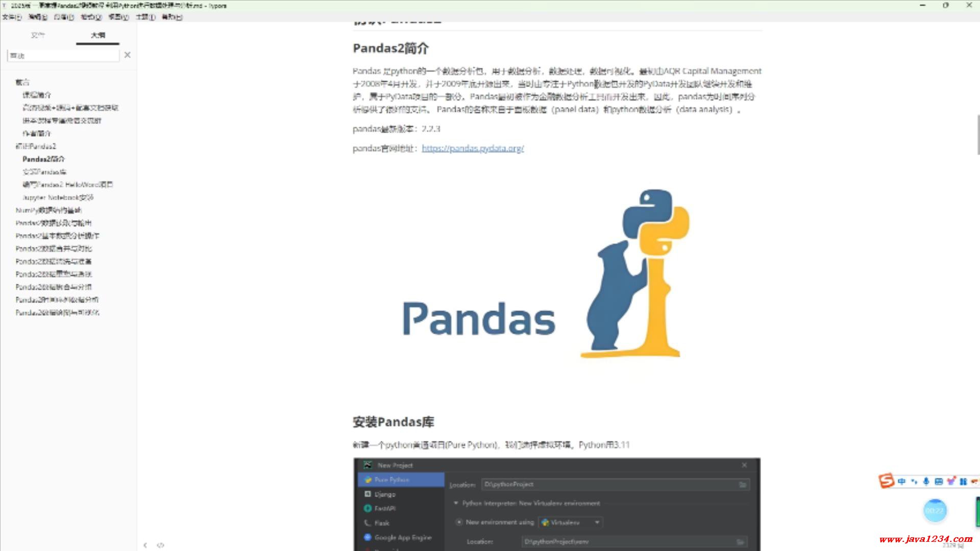
Task: Open HelloWorld项目 section in outline
Action: (x=68, y=184)
